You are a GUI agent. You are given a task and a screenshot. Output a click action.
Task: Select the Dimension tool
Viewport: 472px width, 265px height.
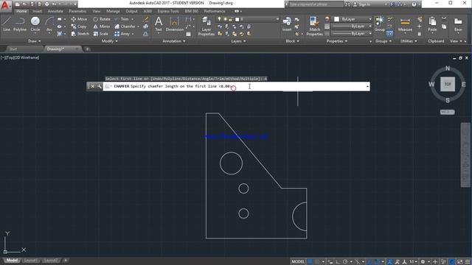(174, 24)
